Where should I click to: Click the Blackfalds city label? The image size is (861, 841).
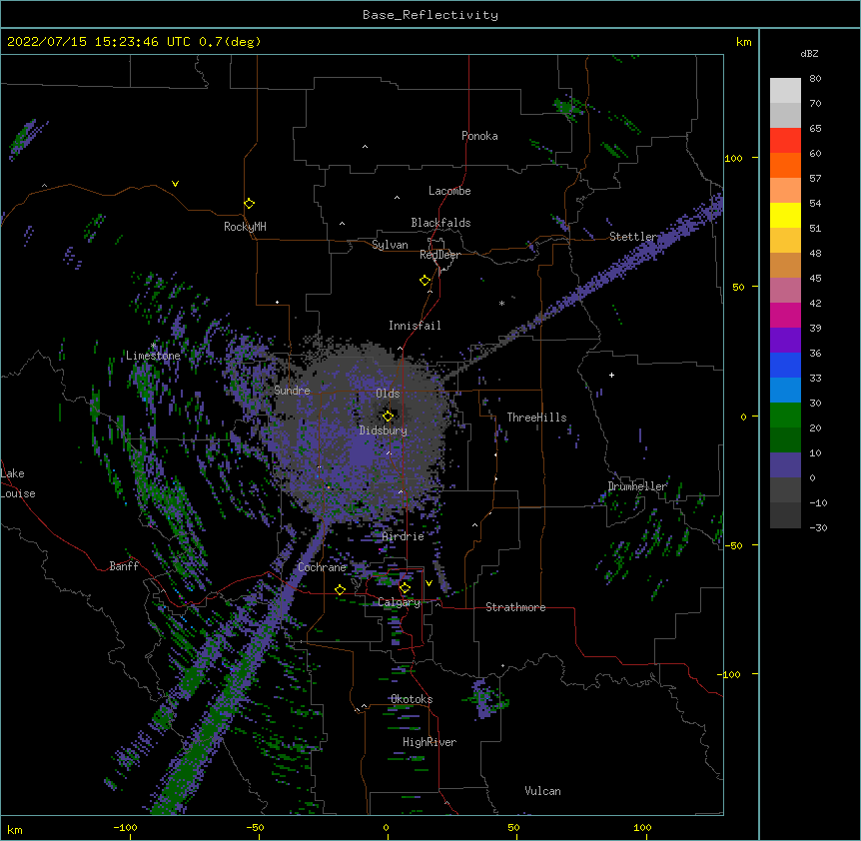pyautogui.click(x=440, y=223)
